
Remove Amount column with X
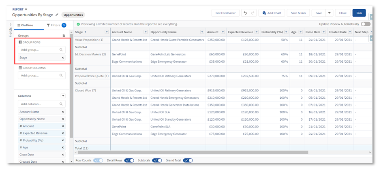pos(63,126)
